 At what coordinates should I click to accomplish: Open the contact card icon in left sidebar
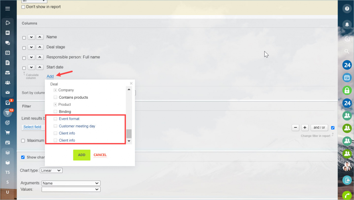click(x=7, y=142)
